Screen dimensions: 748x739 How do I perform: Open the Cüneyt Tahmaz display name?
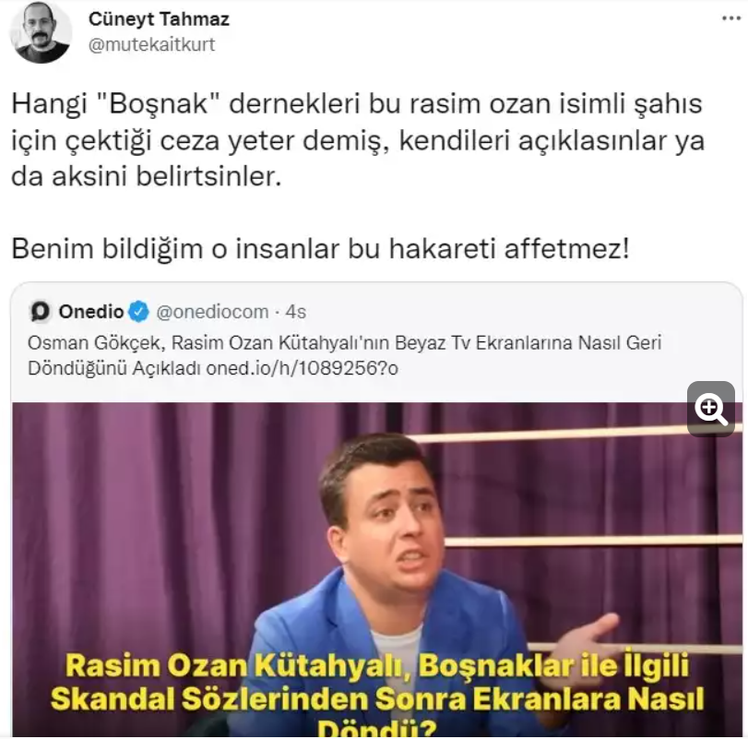click(159, 19)
